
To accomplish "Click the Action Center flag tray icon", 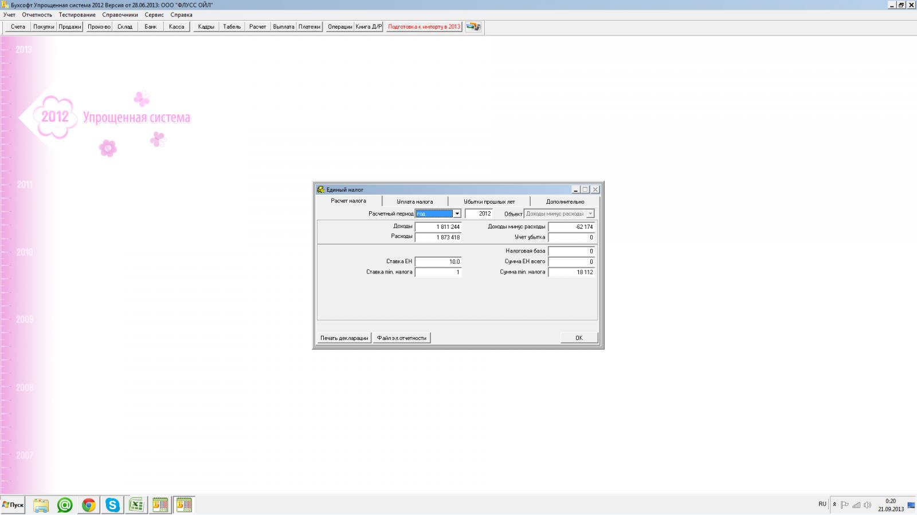I will (845, 505).
